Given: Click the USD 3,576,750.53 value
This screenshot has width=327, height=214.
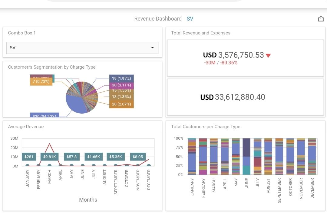Looking at the screenshot, I should (233, 55).
